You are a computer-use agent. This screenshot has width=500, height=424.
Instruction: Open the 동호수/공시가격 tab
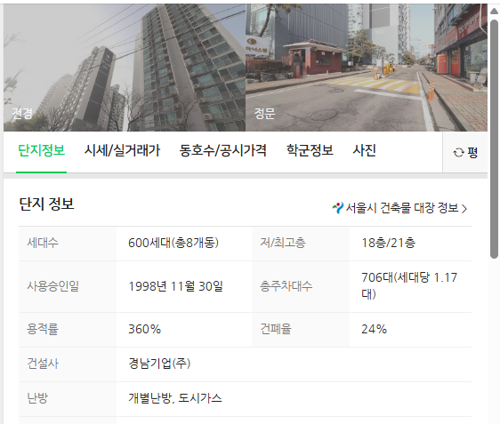coord(223,151)
